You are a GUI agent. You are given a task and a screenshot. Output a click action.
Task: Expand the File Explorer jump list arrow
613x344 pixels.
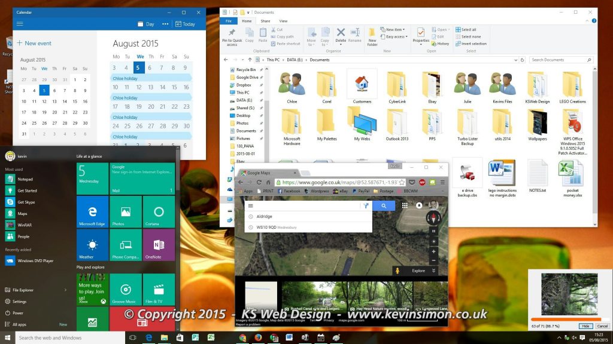[x=65, y=290]
